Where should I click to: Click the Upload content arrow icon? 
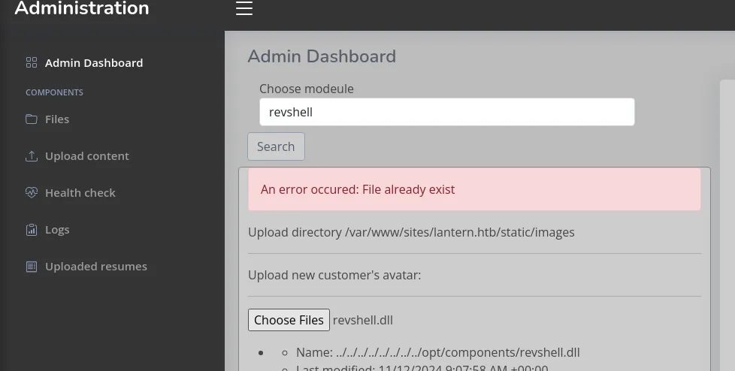[32, 156]
